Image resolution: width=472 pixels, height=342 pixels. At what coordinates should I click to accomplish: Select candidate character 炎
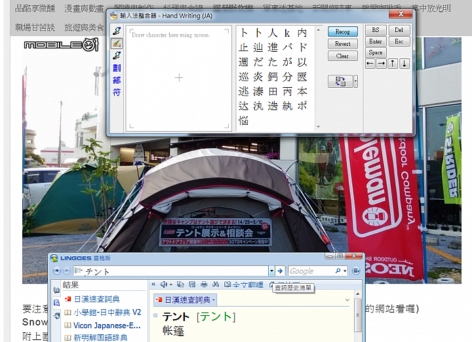(x=258, y=77)
